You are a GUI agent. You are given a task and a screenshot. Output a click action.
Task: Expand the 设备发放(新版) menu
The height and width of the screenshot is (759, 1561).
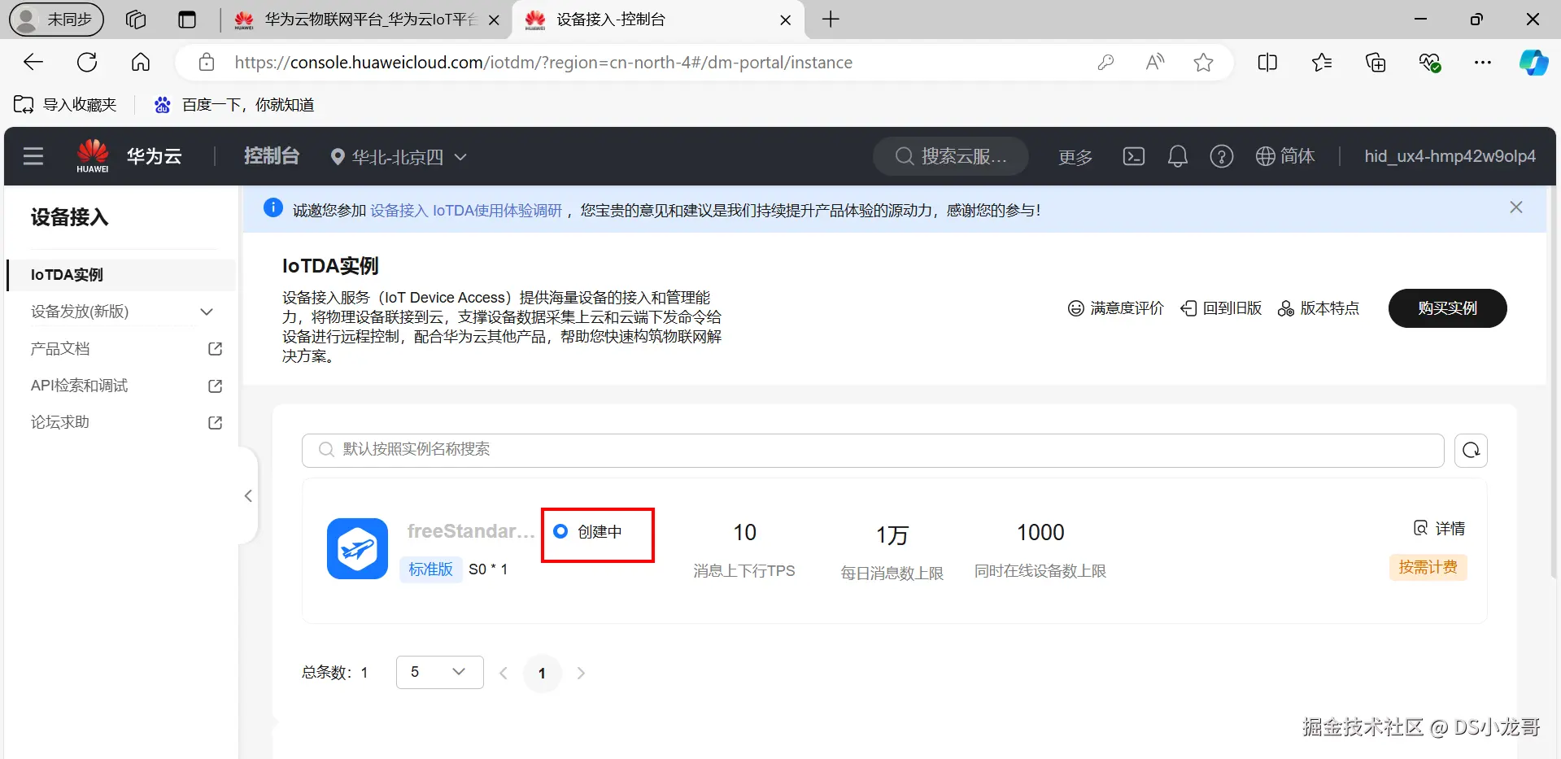(x=207, y=312)
